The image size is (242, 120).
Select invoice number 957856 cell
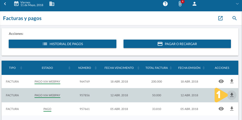pos(85,95)
